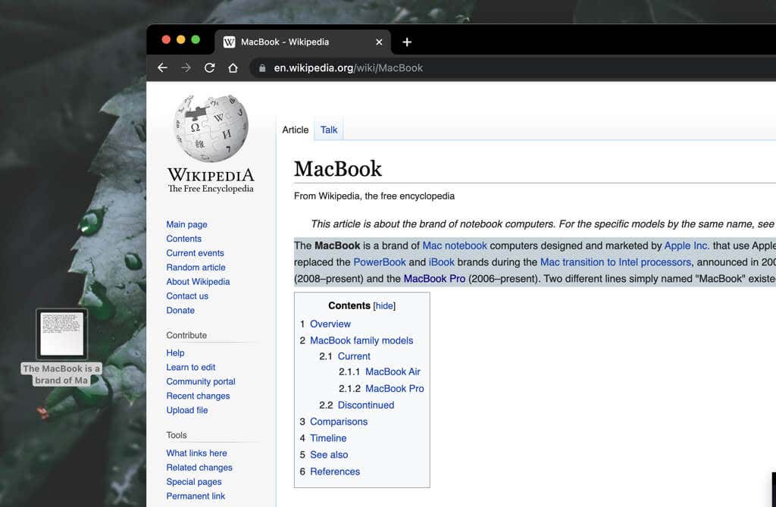Select the MacBook - Wikipedia browser tab

coord(303,42)
